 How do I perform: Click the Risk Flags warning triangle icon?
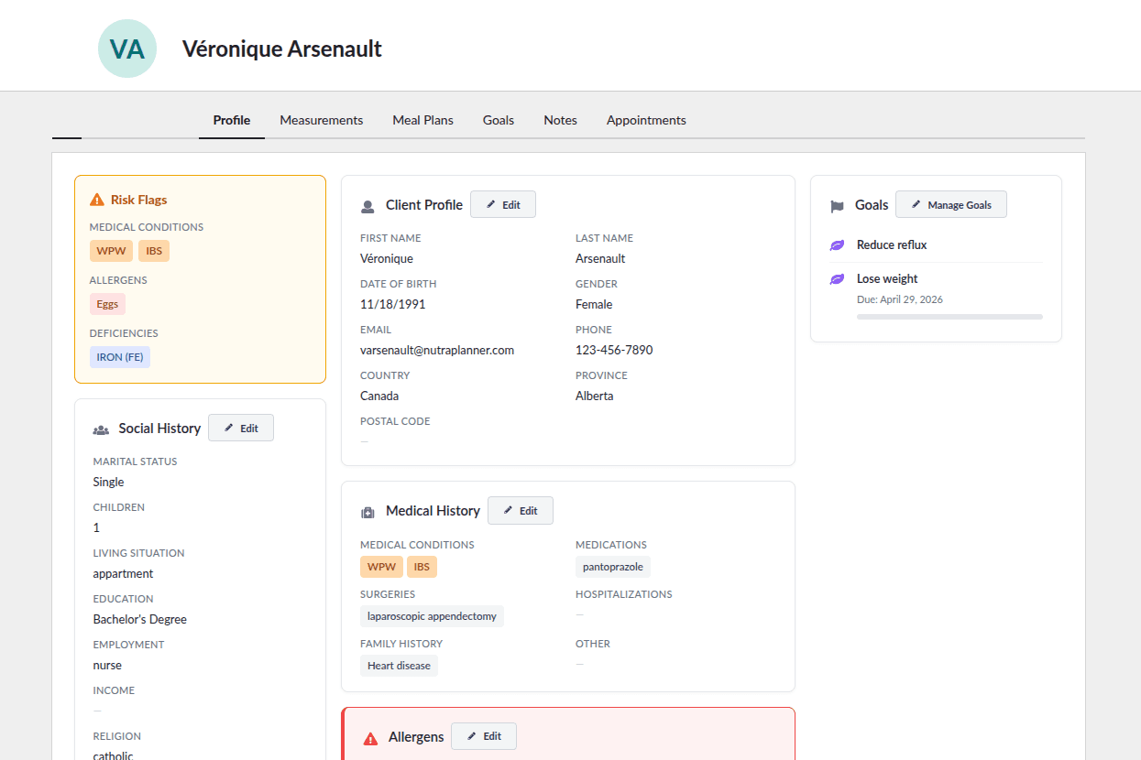97,200
